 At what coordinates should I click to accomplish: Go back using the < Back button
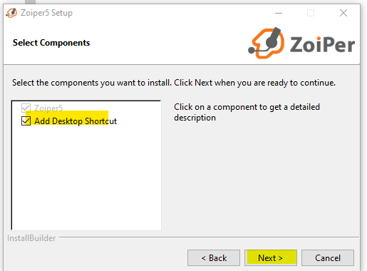(214, 257)
